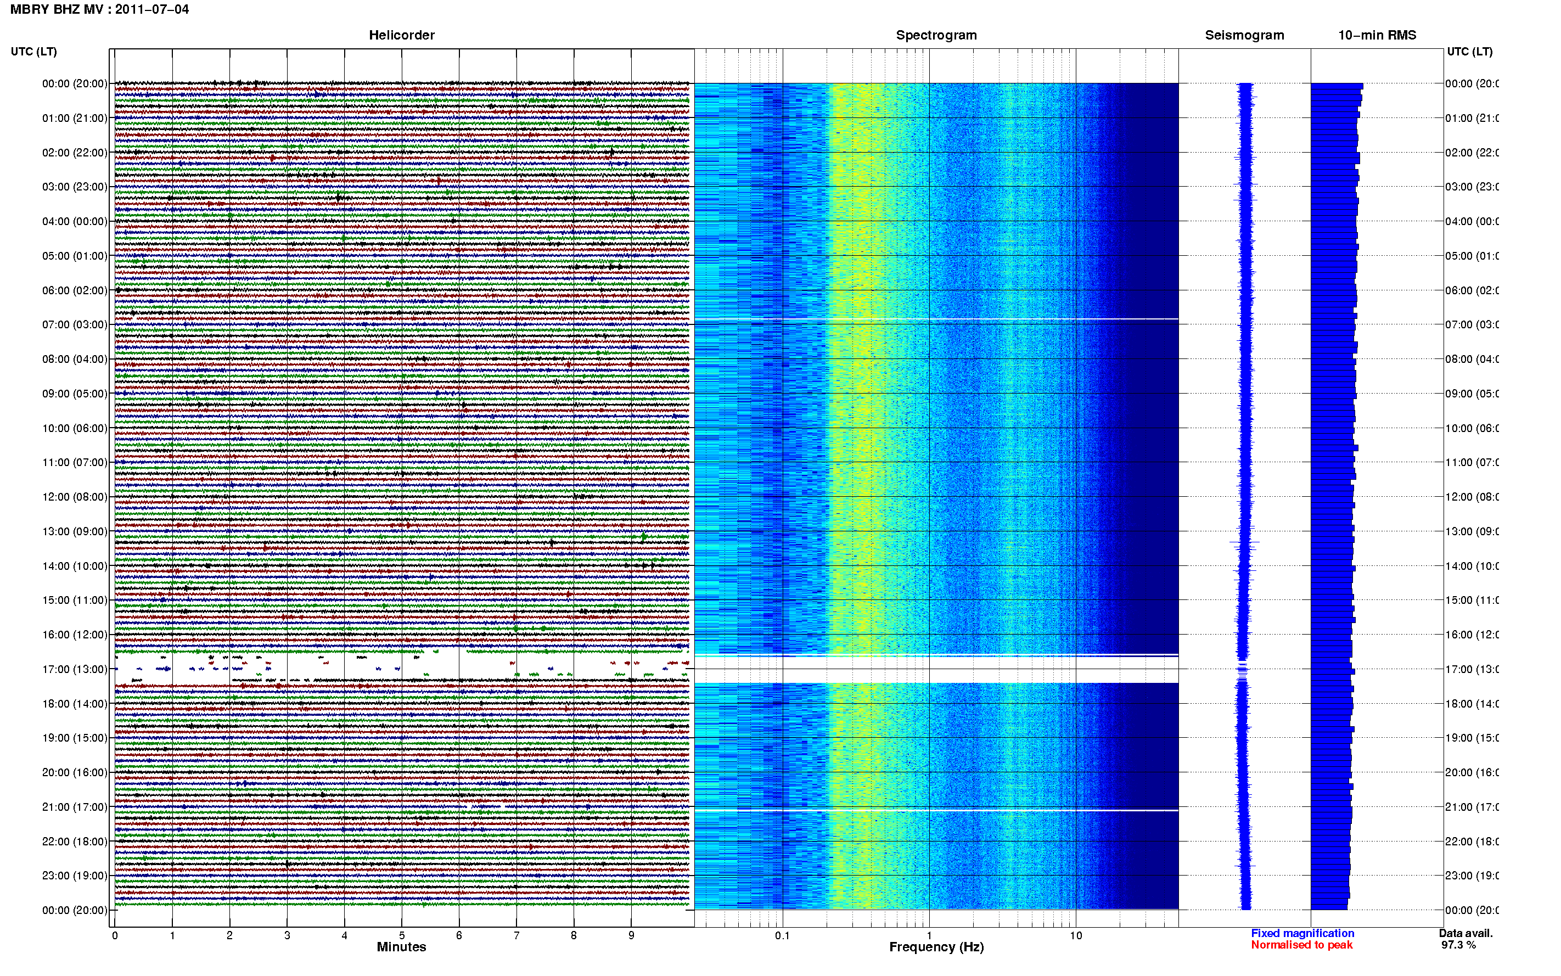Click the 'Data avail.' label
This screenshot has height=976, width=1561.
click(1465, 933)
